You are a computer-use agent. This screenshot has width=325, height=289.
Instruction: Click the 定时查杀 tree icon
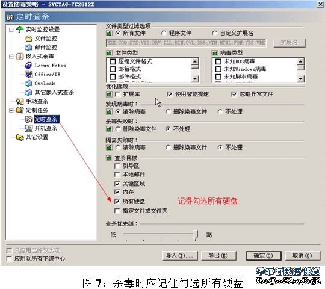click(29, 119)
